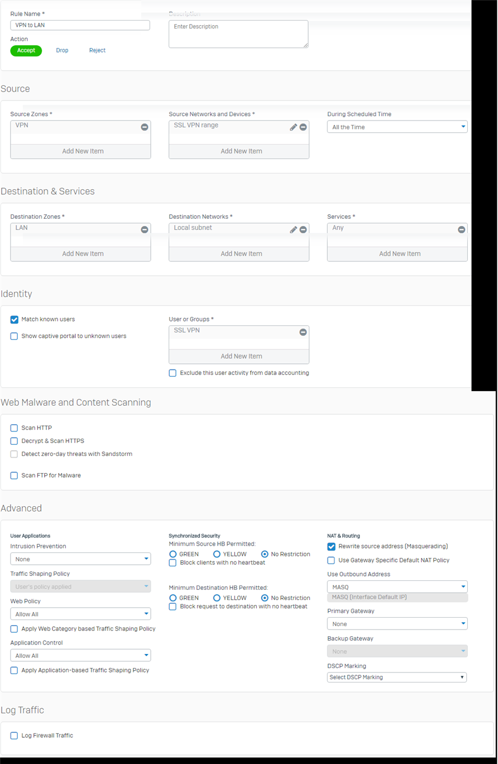Toggle Match known users checkbox
The width and height of the screenshot is (498, 764).
(15, 320)
